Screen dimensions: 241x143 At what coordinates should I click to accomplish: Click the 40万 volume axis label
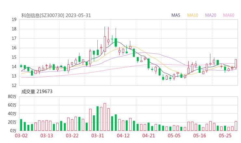[12, 114]
